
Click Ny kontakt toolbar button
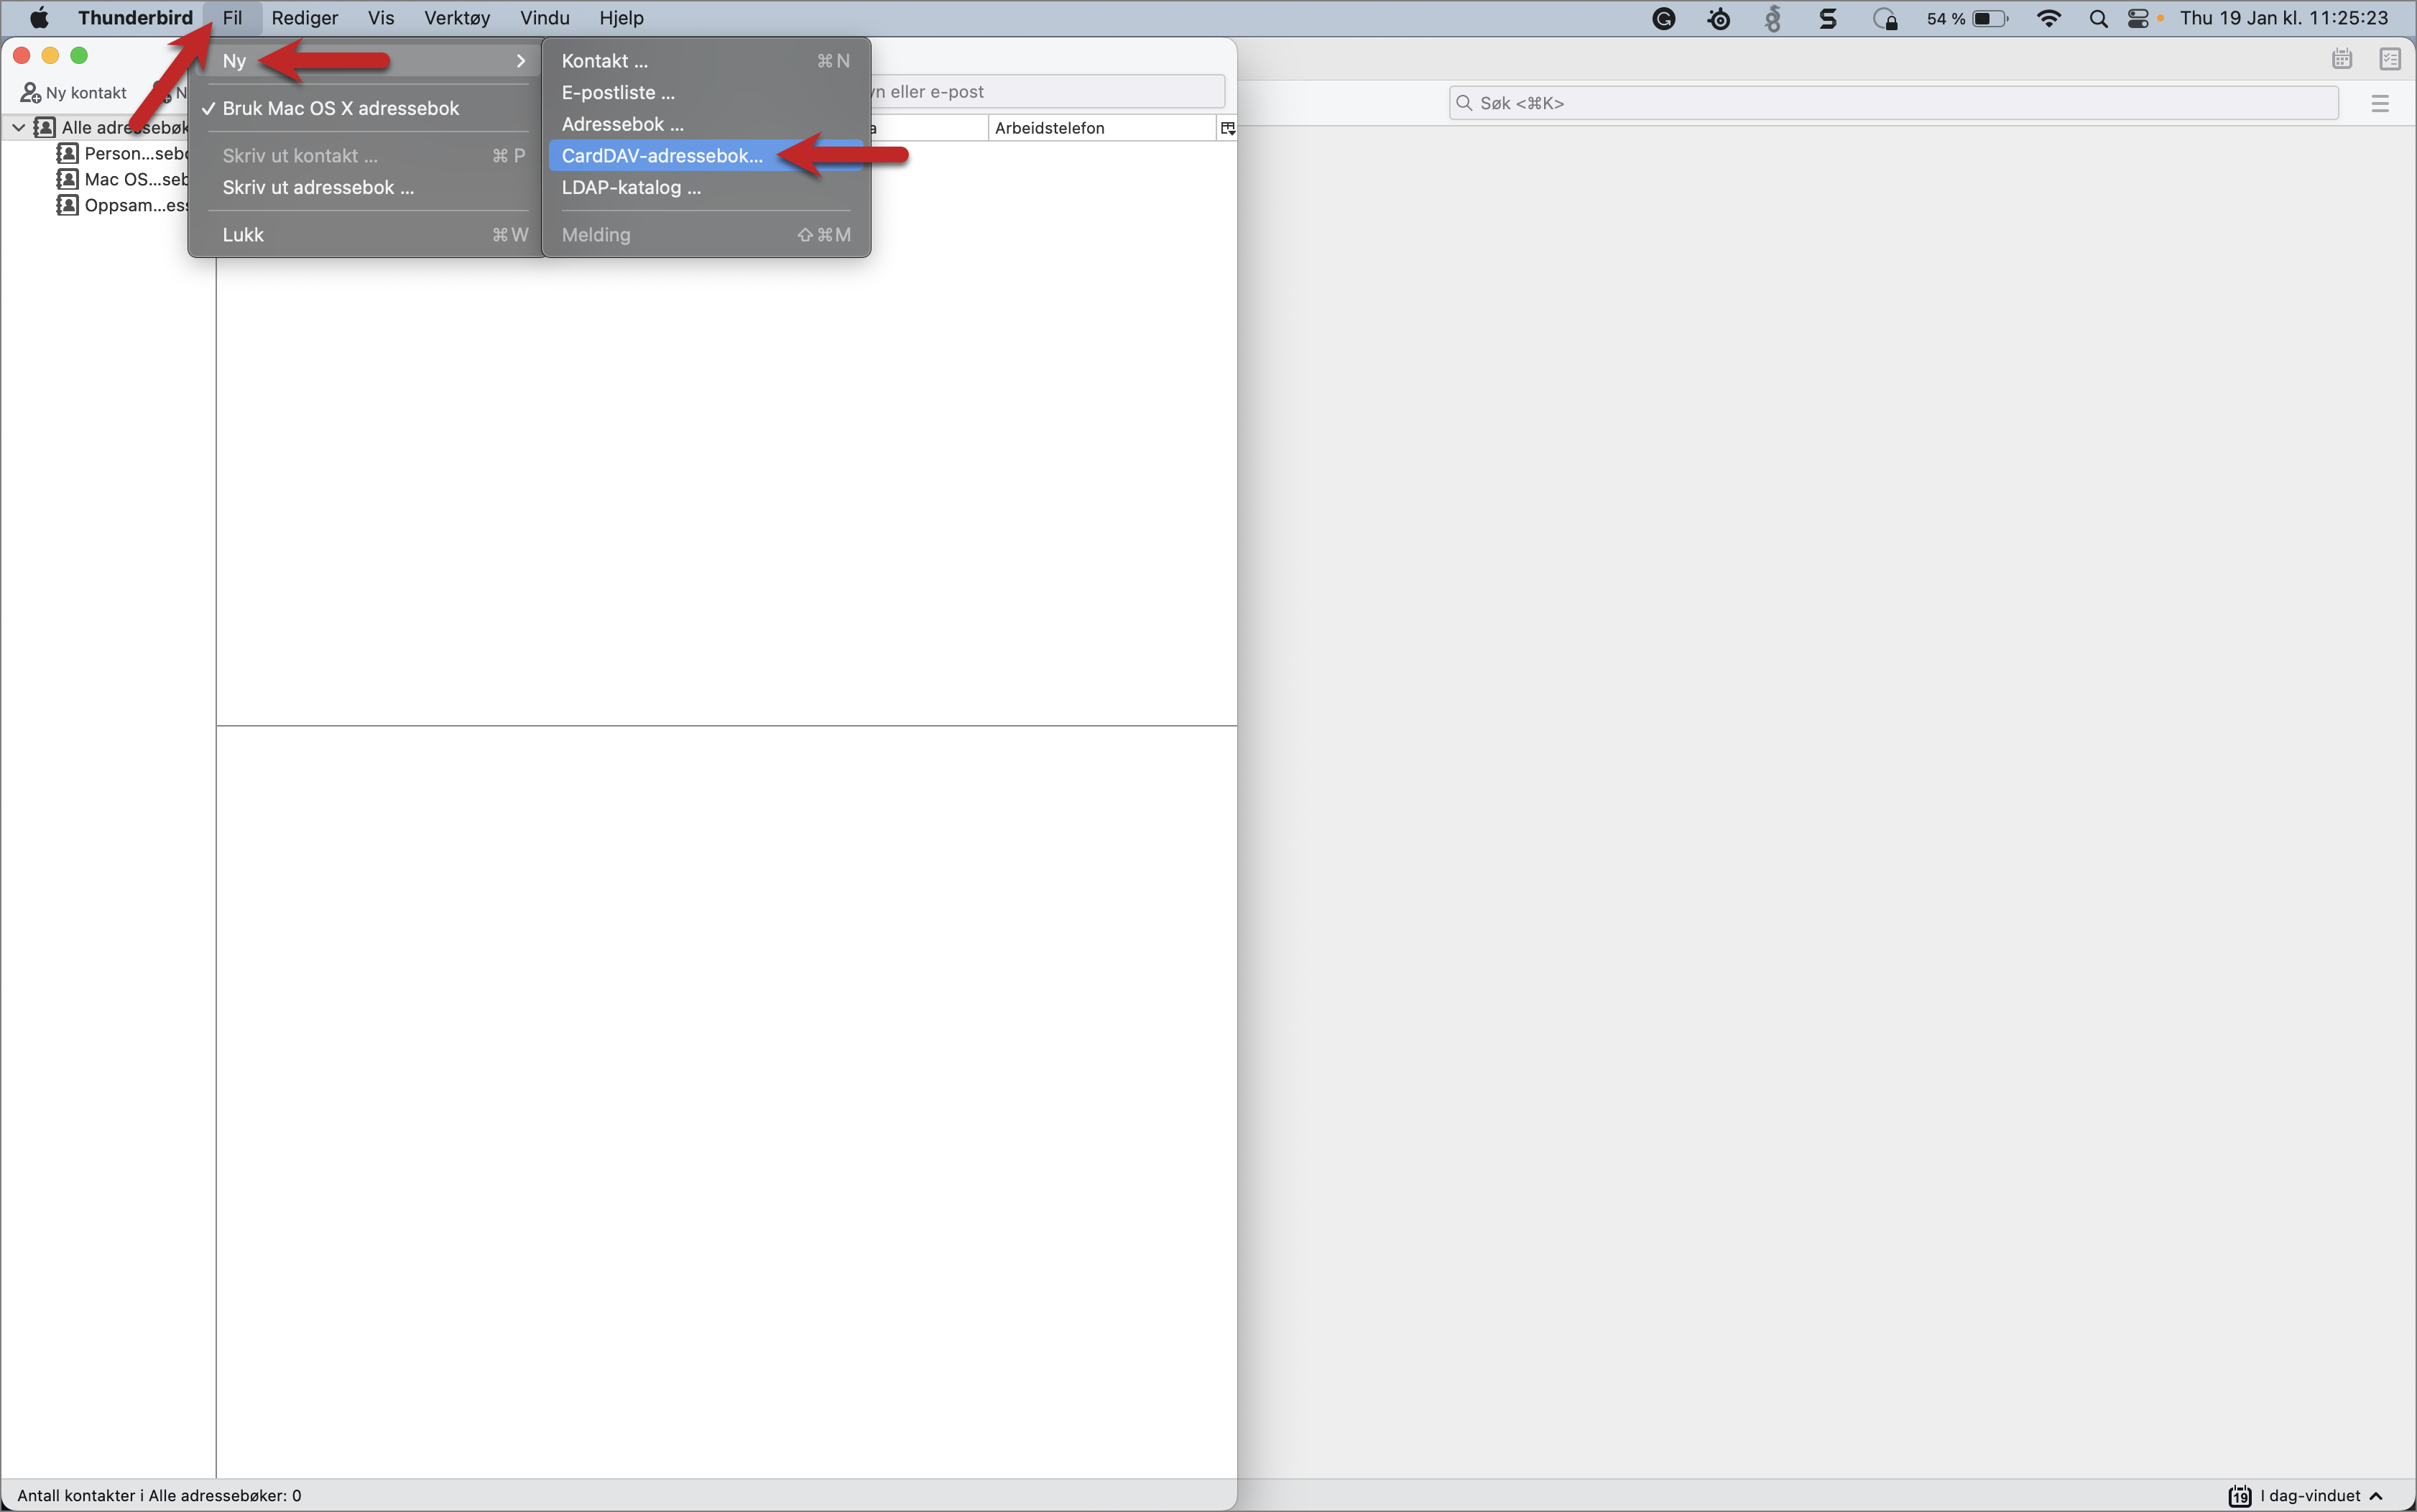point(74,92)
